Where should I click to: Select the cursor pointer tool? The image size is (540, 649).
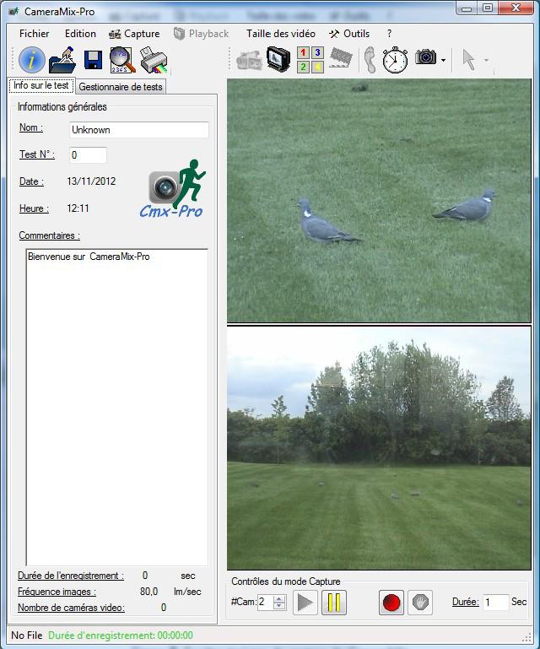point(468,60)
